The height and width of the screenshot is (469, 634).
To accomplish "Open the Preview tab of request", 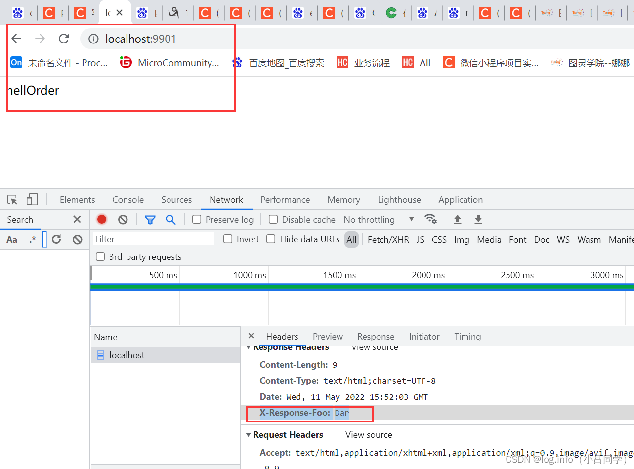I will 328,337.
